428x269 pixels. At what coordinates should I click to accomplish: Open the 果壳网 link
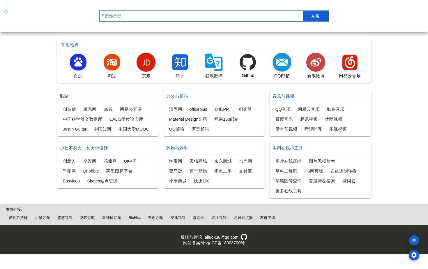[x=90, y=109]
